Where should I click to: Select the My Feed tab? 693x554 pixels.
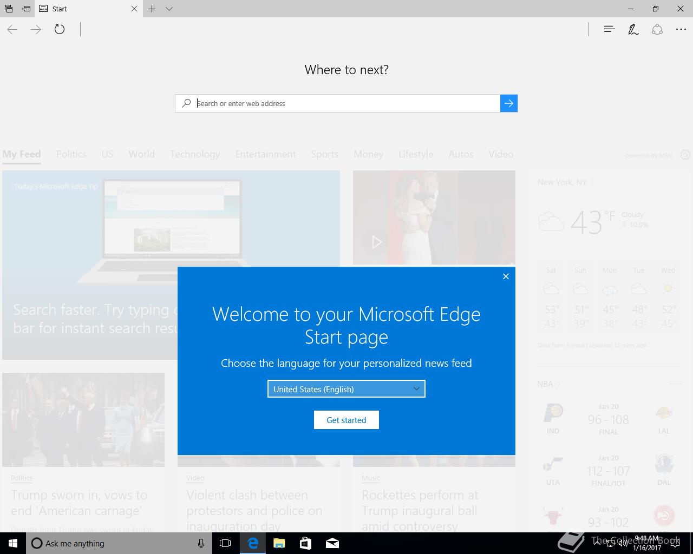[x=22, y=154]
